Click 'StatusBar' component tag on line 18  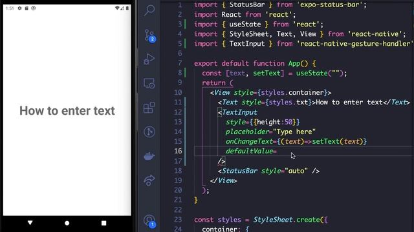pos(239,171)
